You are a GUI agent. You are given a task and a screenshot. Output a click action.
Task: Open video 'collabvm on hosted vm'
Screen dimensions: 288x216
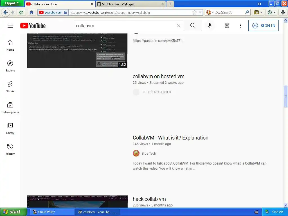pyautogui.click(x=159, y=76)
